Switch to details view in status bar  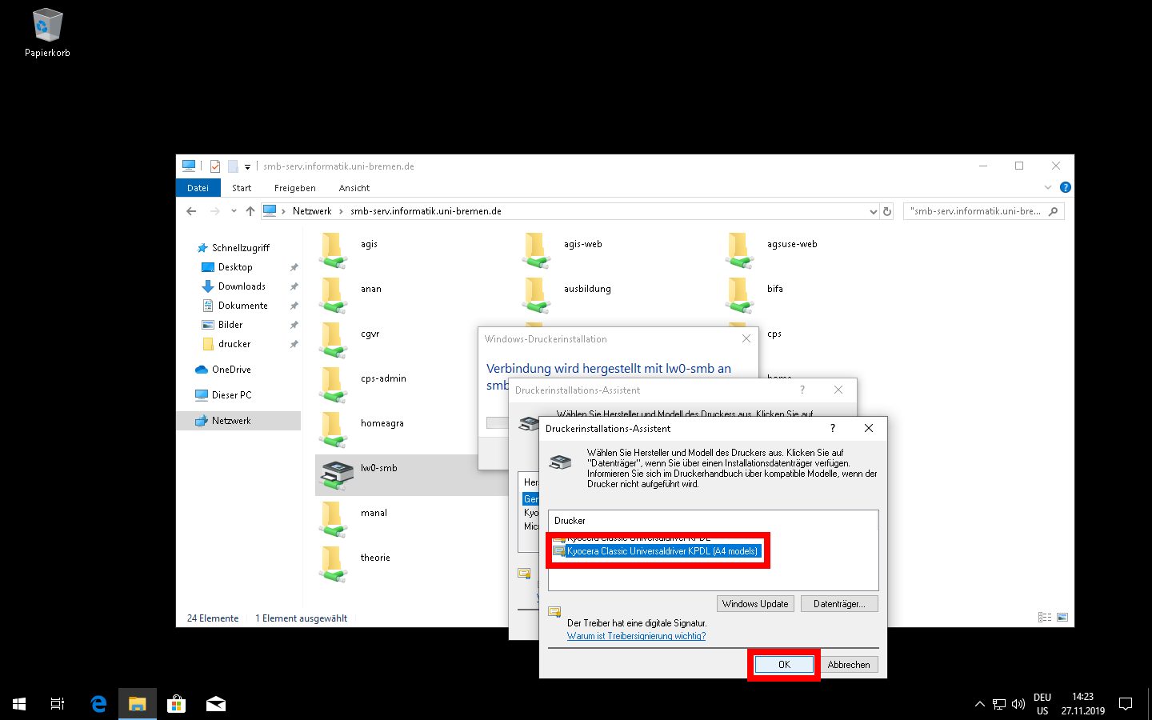pos(1045,618)
